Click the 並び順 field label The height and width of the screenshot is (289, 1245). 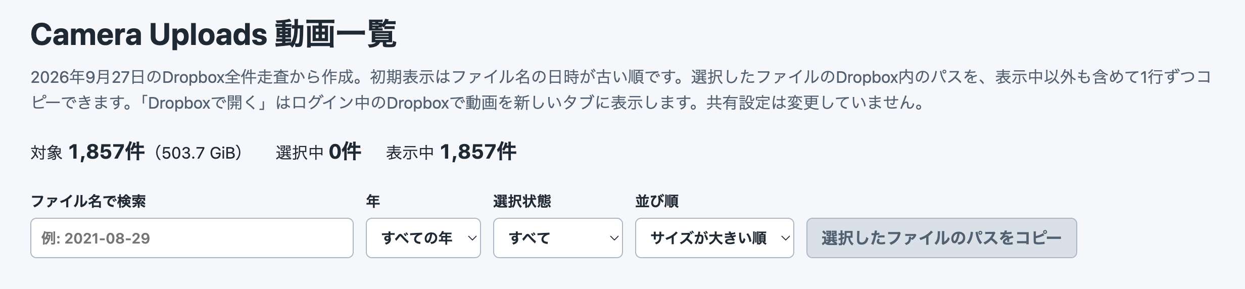pos(657,201)
